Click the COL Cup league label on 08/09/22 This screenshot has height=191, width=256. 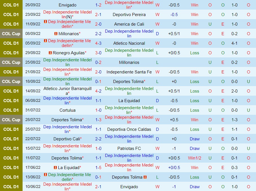click(x=11, y=34)
